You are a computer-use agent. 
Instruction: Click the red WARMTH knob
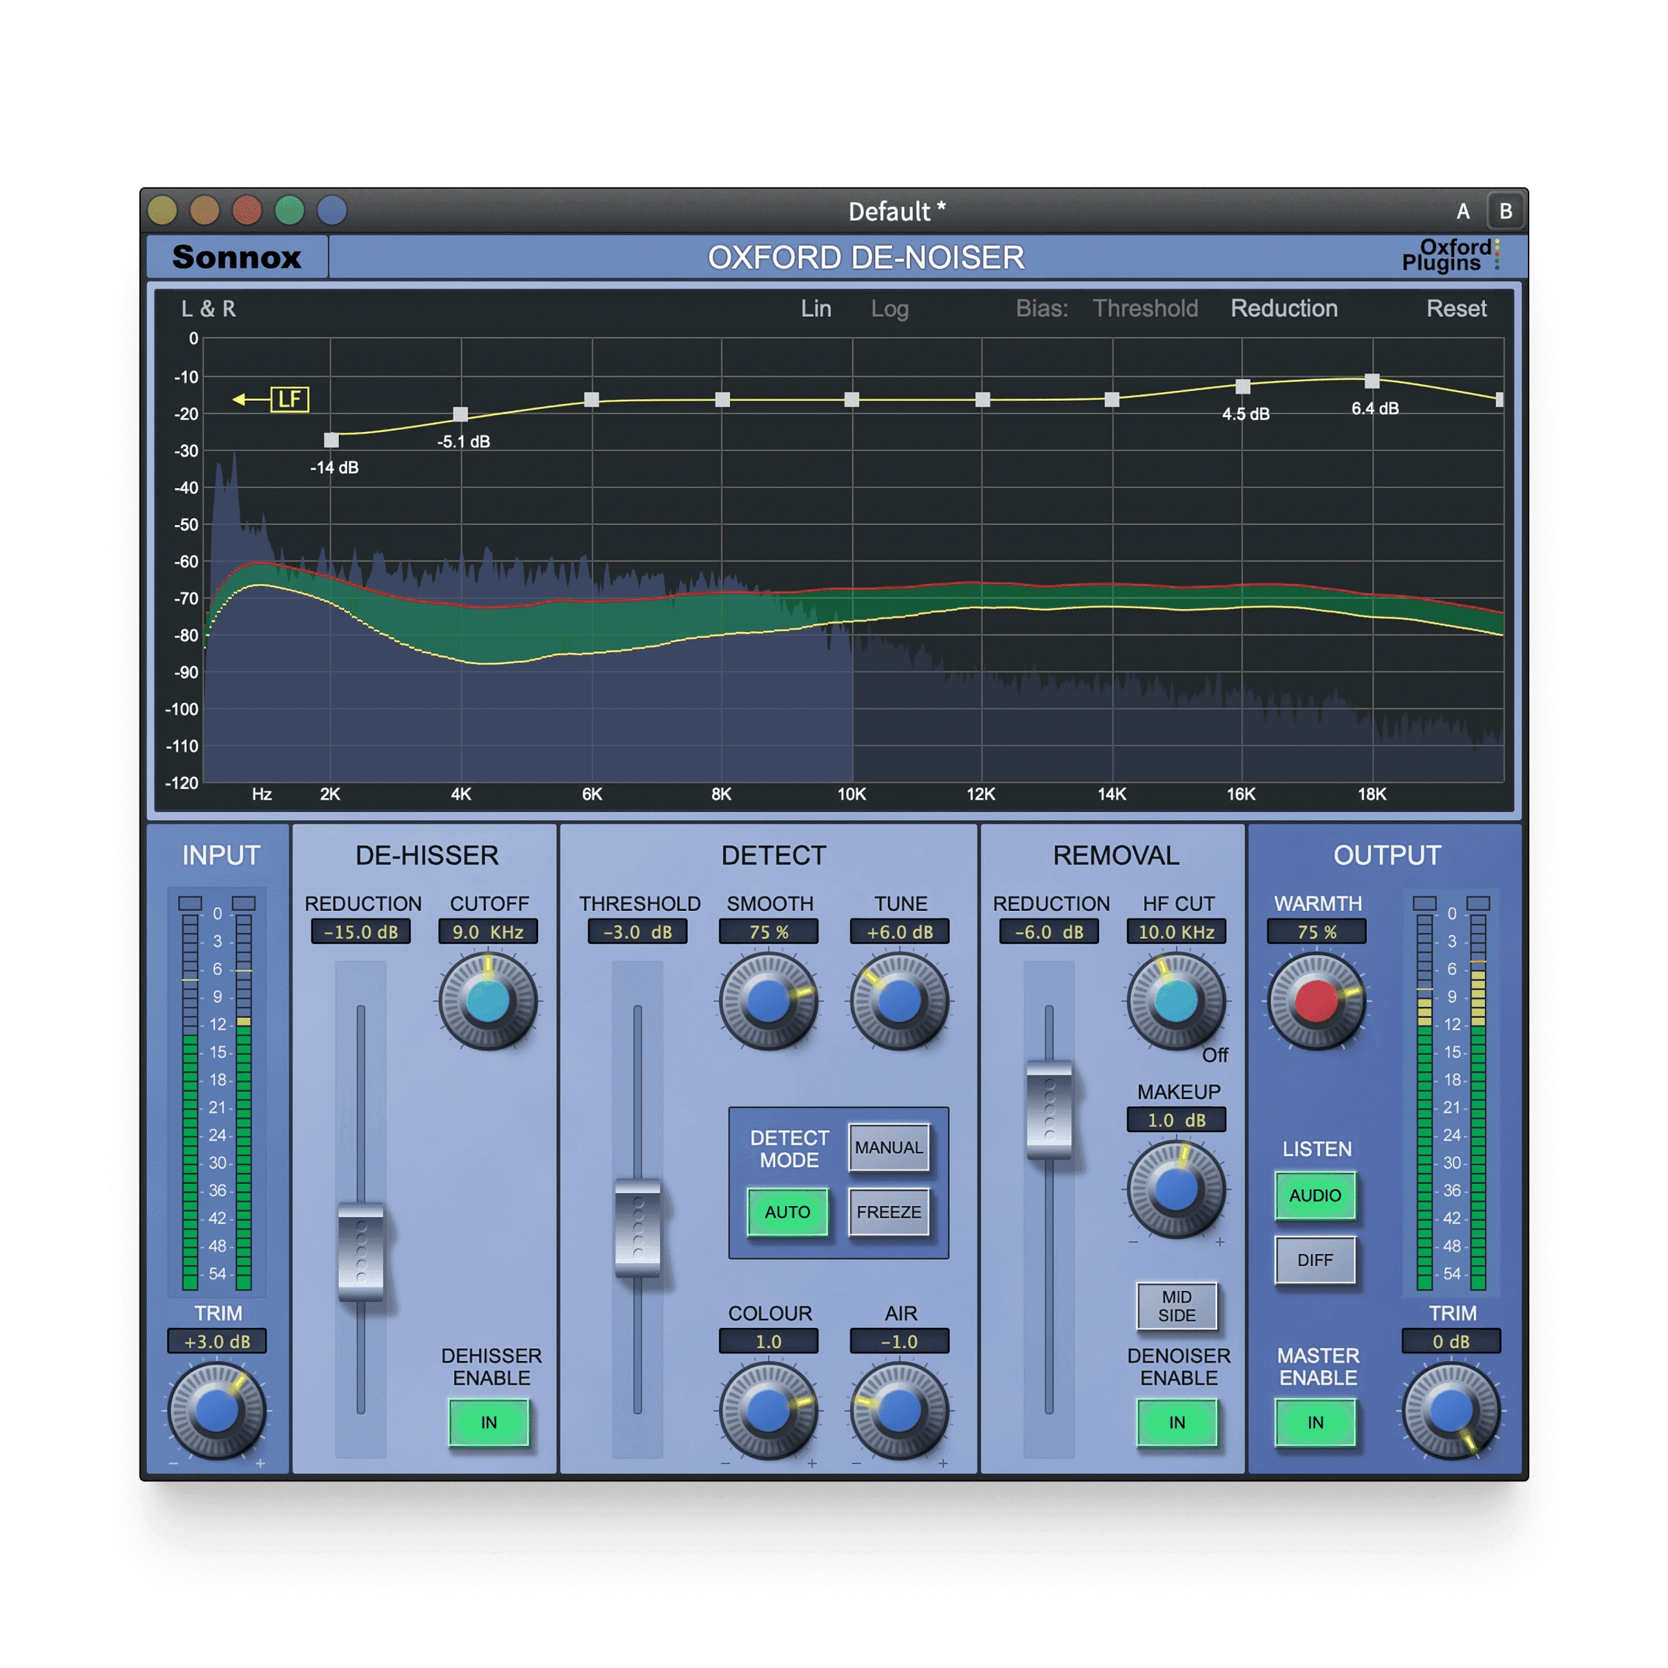[1317, 1001]
